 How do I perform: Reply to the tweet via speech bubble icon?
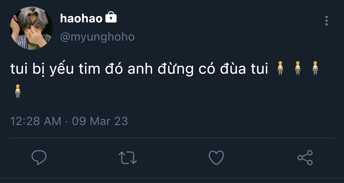pyautogui.click(x=39, y=157)
